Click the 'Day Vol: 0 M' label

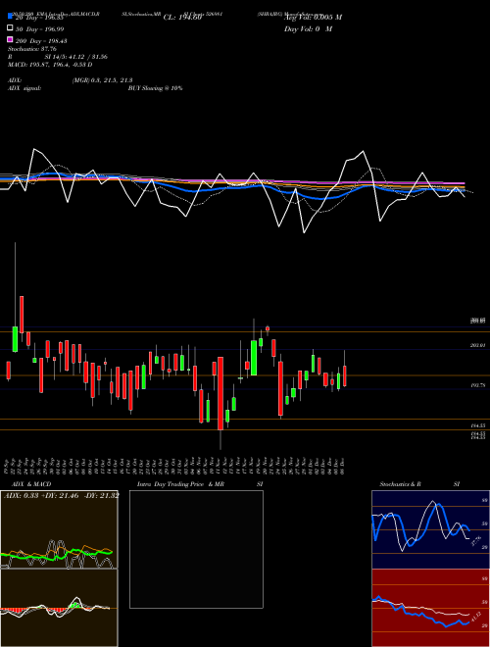tap(308, 28)
